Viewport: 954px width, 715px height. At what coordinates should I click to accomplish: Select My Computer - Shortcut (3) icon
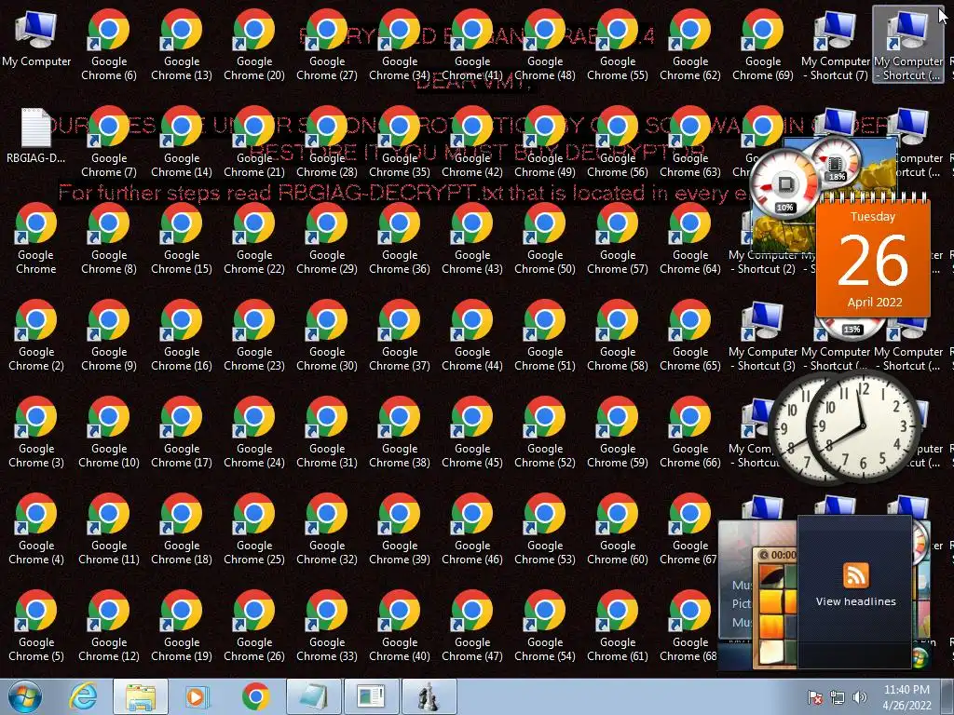pos(763,335)
